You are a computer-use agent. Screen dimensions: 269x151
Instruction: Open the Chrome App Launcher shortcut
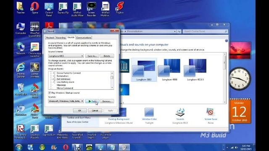pyautogui.click(x=35, y=50)
